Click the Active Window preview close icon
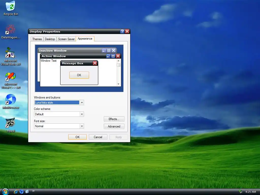 (118, 56)
